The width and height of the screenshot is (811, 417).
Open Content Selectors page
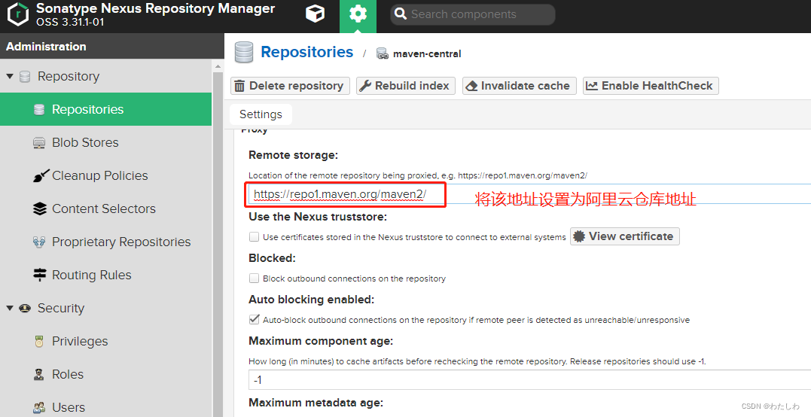click(105, 208)
